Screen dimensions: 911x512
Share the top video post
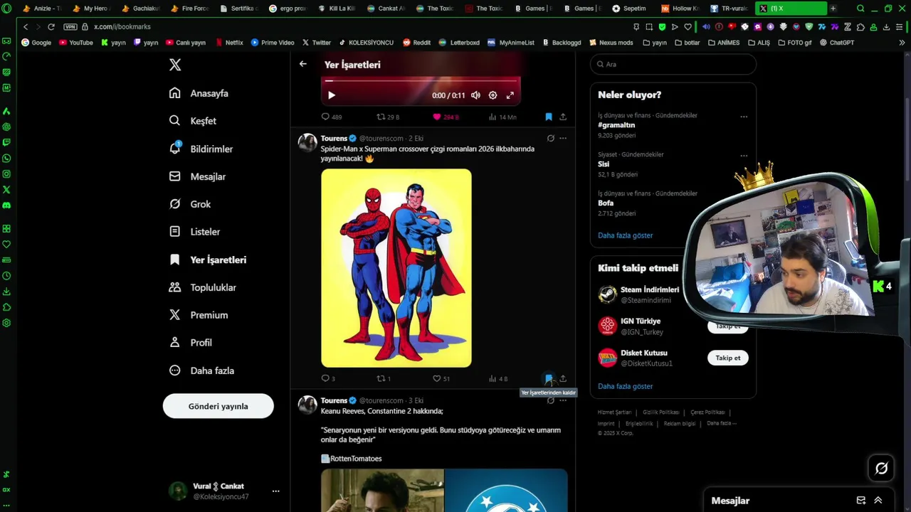563,117
